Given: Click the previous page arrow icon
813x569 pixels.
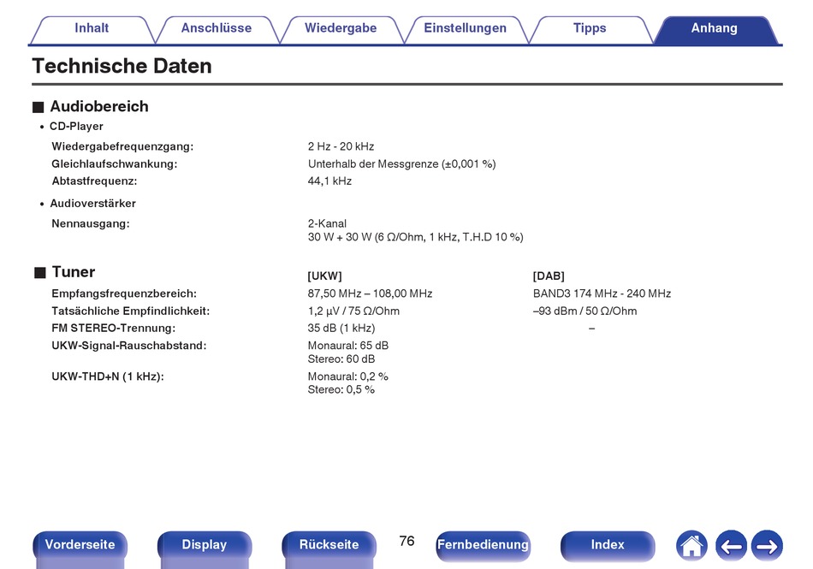Looking at the screenshot, I should [x=731, y=546].
